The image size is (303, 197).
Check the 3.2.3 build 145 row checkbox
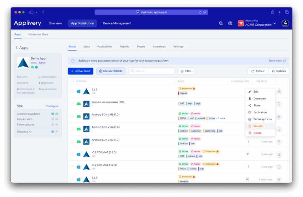pyautogui.click(x=72, y=91)
